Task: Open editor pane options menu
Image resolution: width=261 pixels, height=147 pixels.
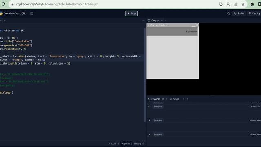Action: [143, 20]
